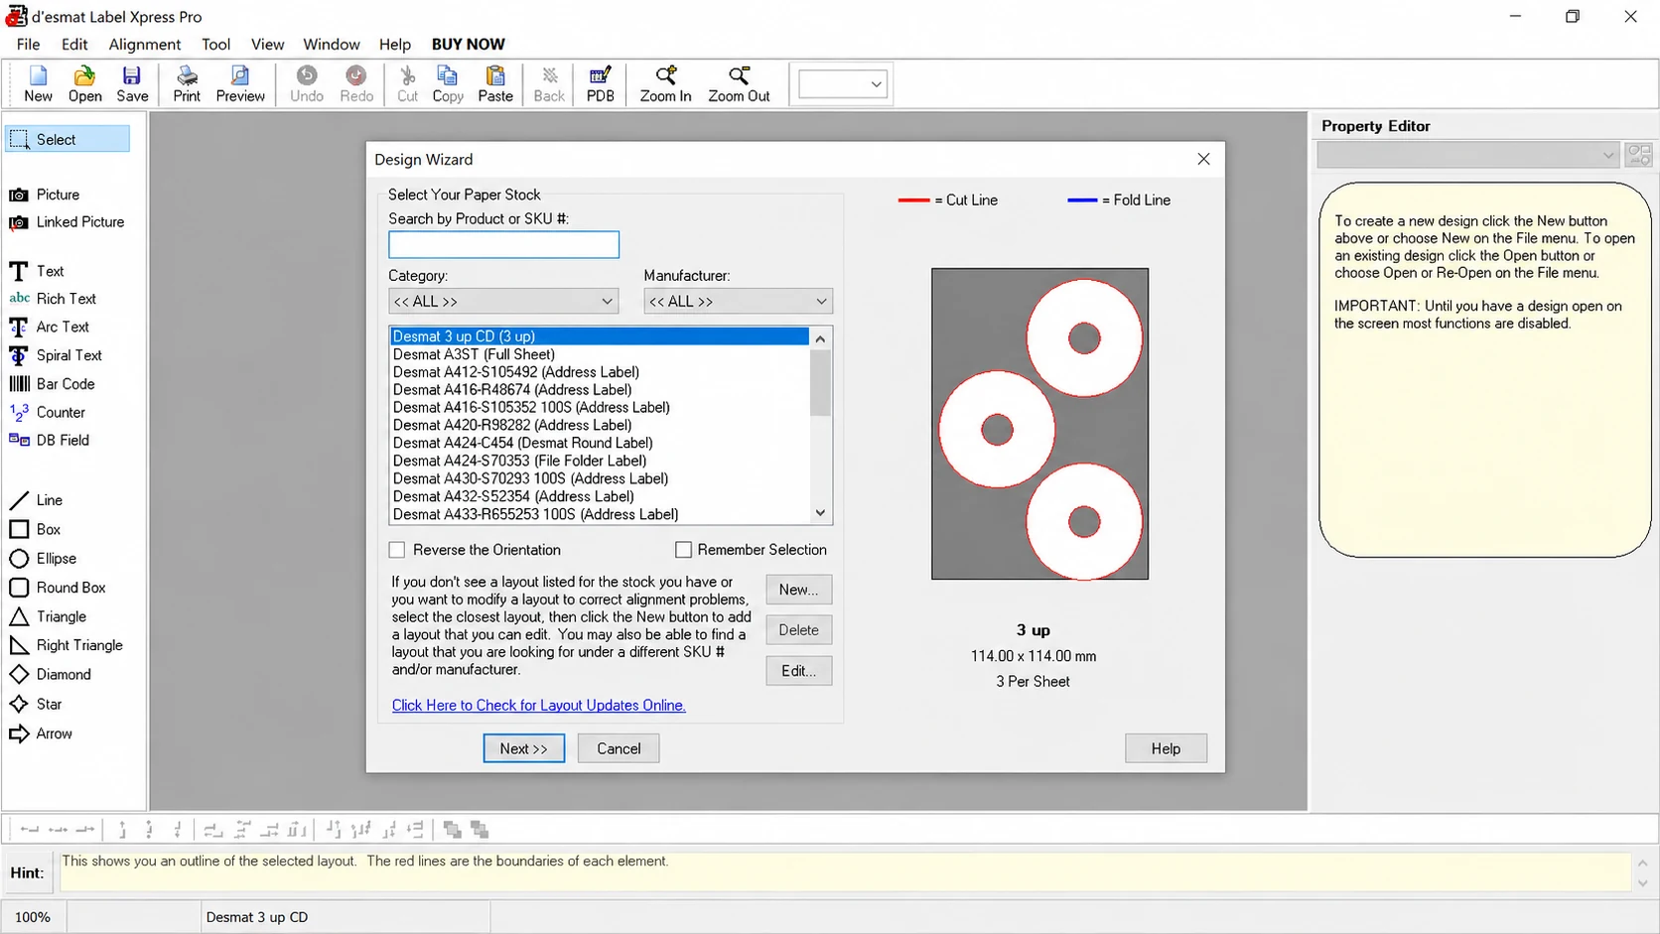Choose the DB Field tool
This screenshot has height=934, width=1660.
(x=50, y=440)
